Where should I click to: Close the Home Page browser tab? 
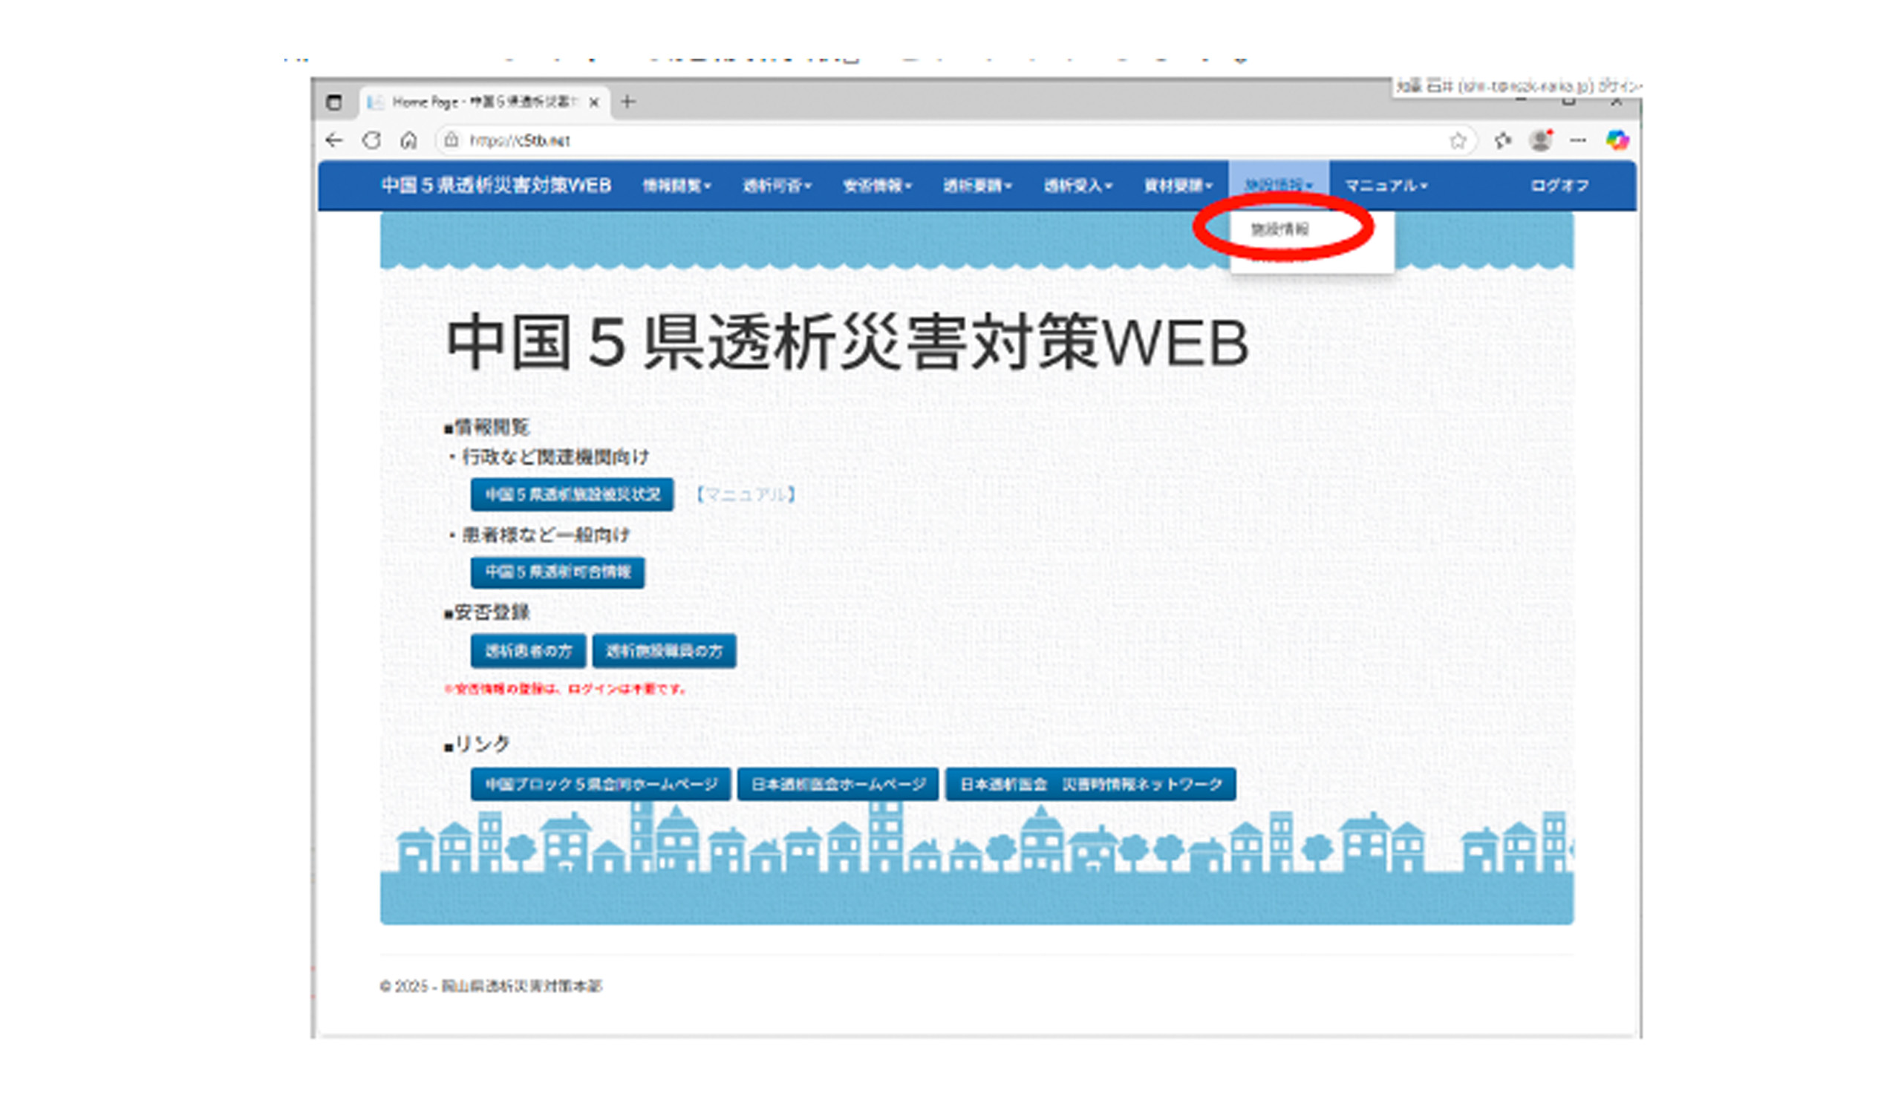tap(593, 102)
